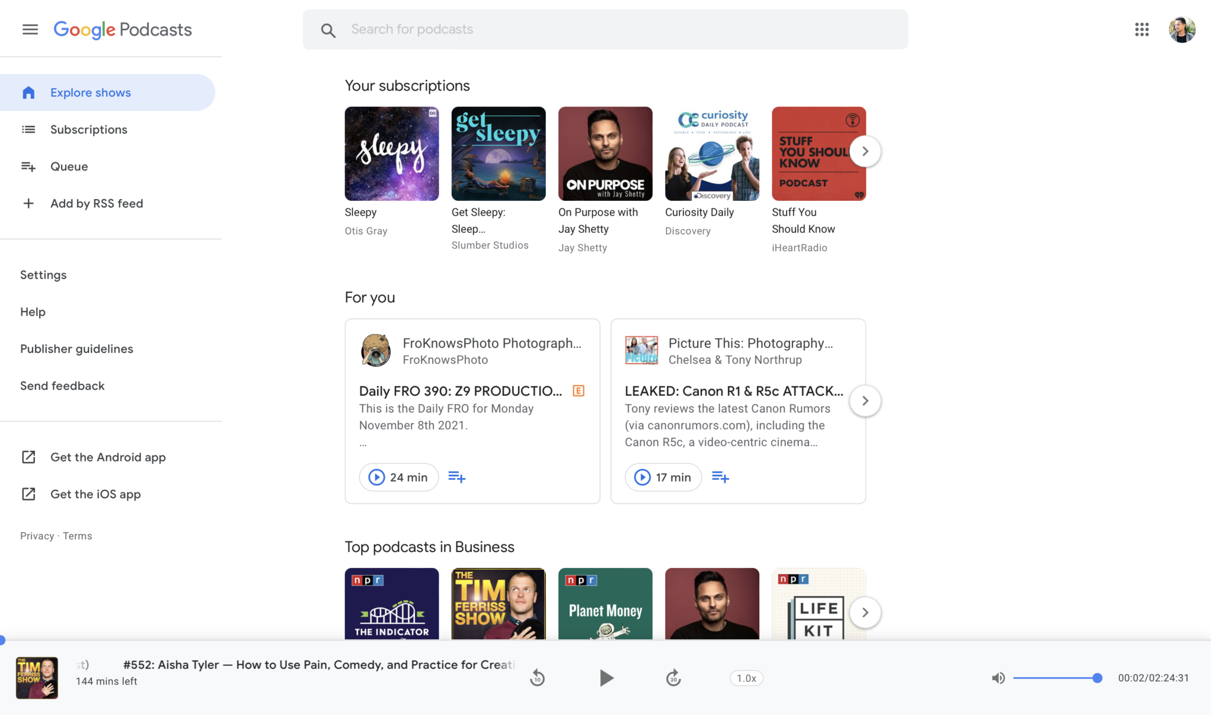Image resolution: width=1211 pixels, height=715 pixels.
Task: Open the hamburger main menu
Action: click(30, 30)
